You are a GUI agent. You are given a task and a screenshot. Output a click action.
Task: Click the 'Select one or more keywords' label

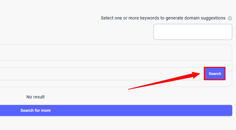pyautogui.click(x=163, y=18)
